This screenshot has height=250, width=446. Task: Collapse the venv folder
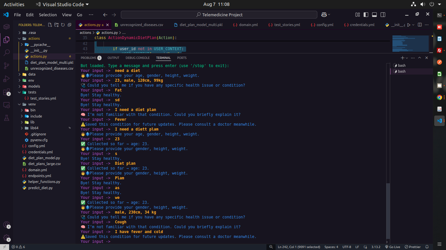(x=32, y=104)
